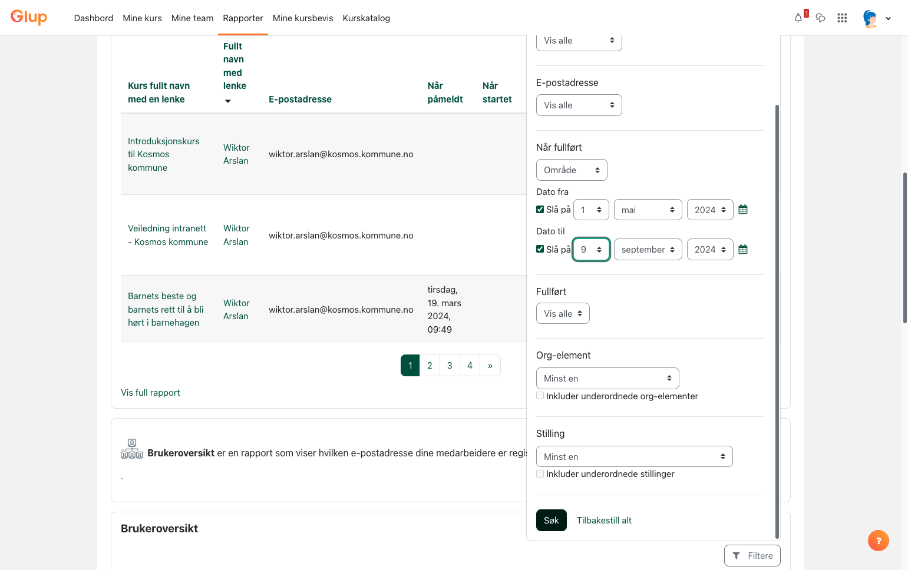Click the filter panel vertical scrollbar

click(777, 321)
